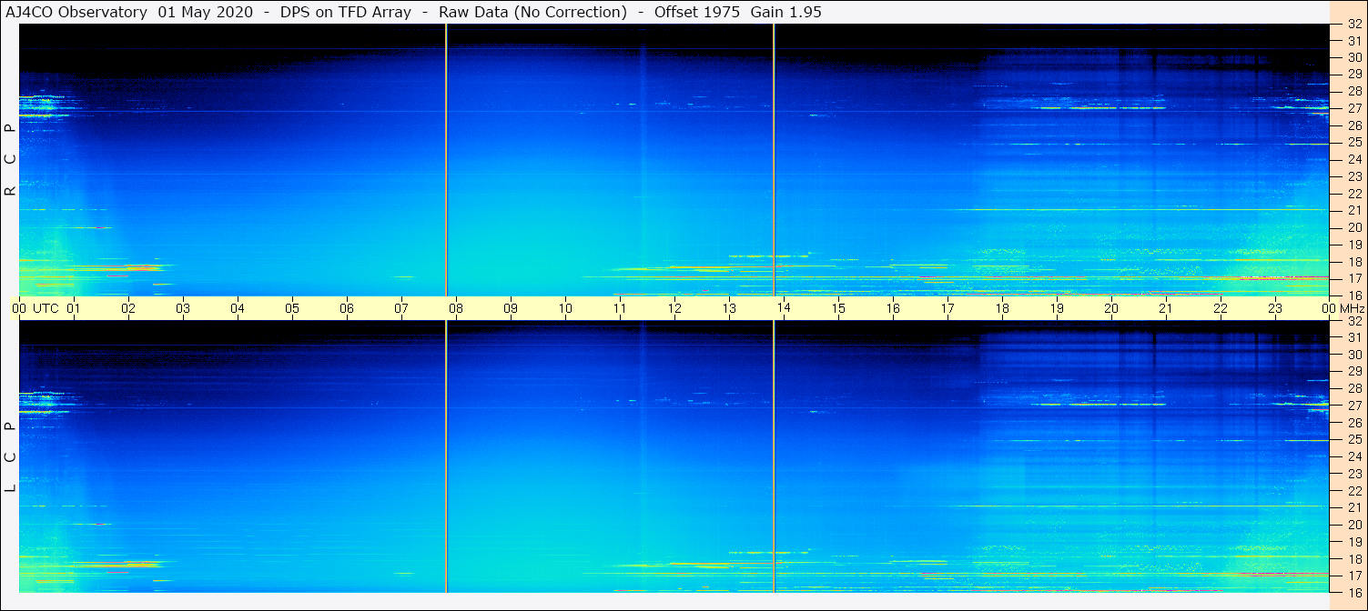The width and height of the screenshot is (1368, 611).
Task: Click hour "14" on the UTC time axis
Action: coord(784,308)
